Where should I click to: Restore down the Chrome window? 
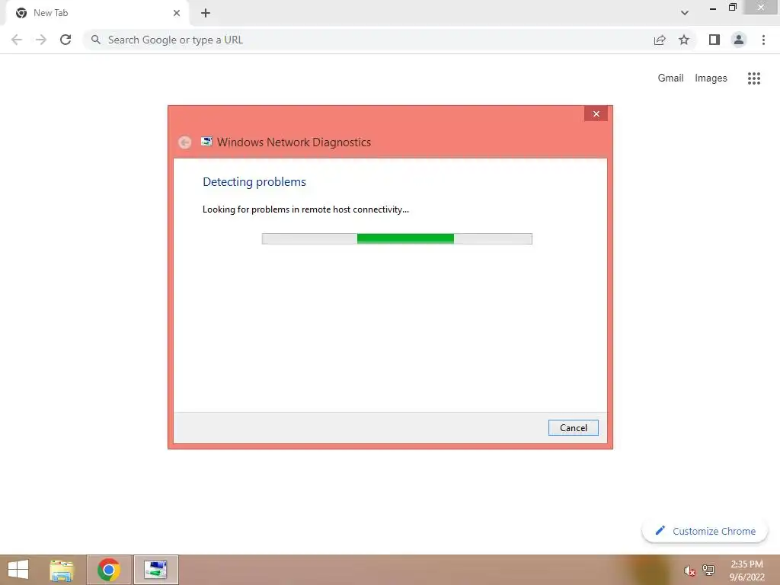(732, 8)
